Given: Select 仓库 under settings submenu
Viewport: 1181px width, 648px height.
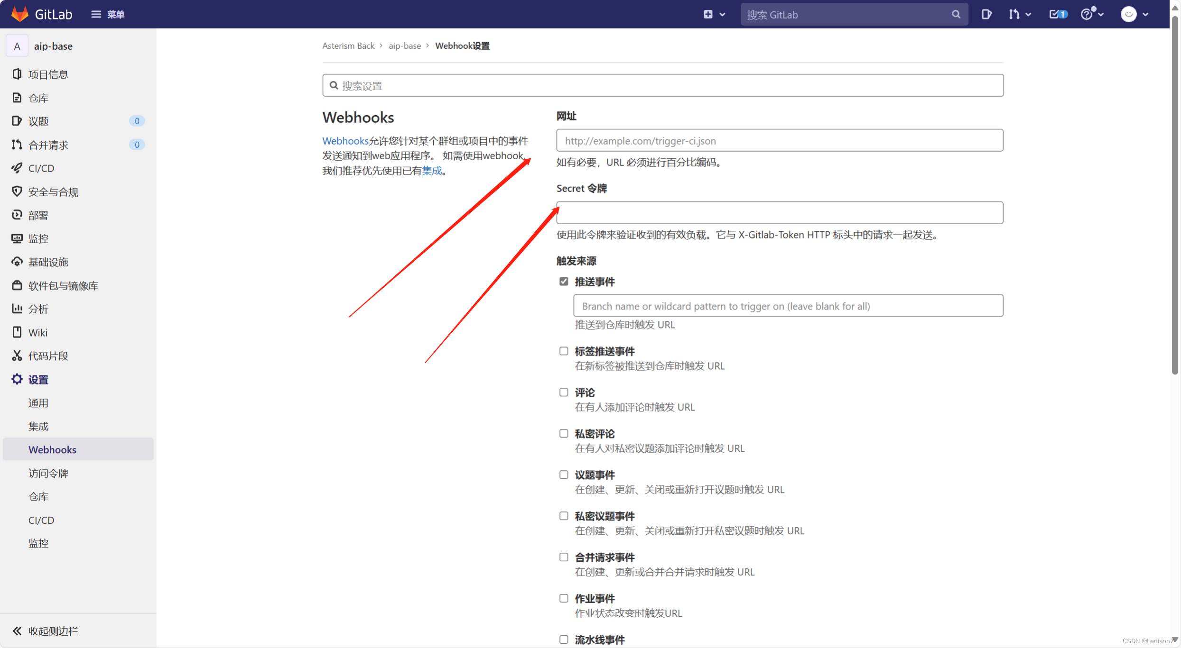Looking at the screenshot, I should (38, 496).
